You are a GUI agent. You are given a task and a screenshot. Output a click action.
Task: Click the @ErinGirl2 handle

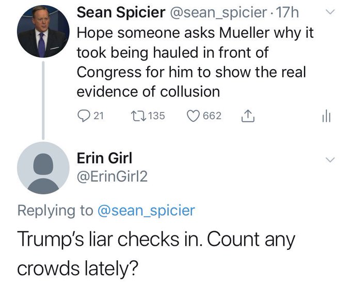(112, 177)
